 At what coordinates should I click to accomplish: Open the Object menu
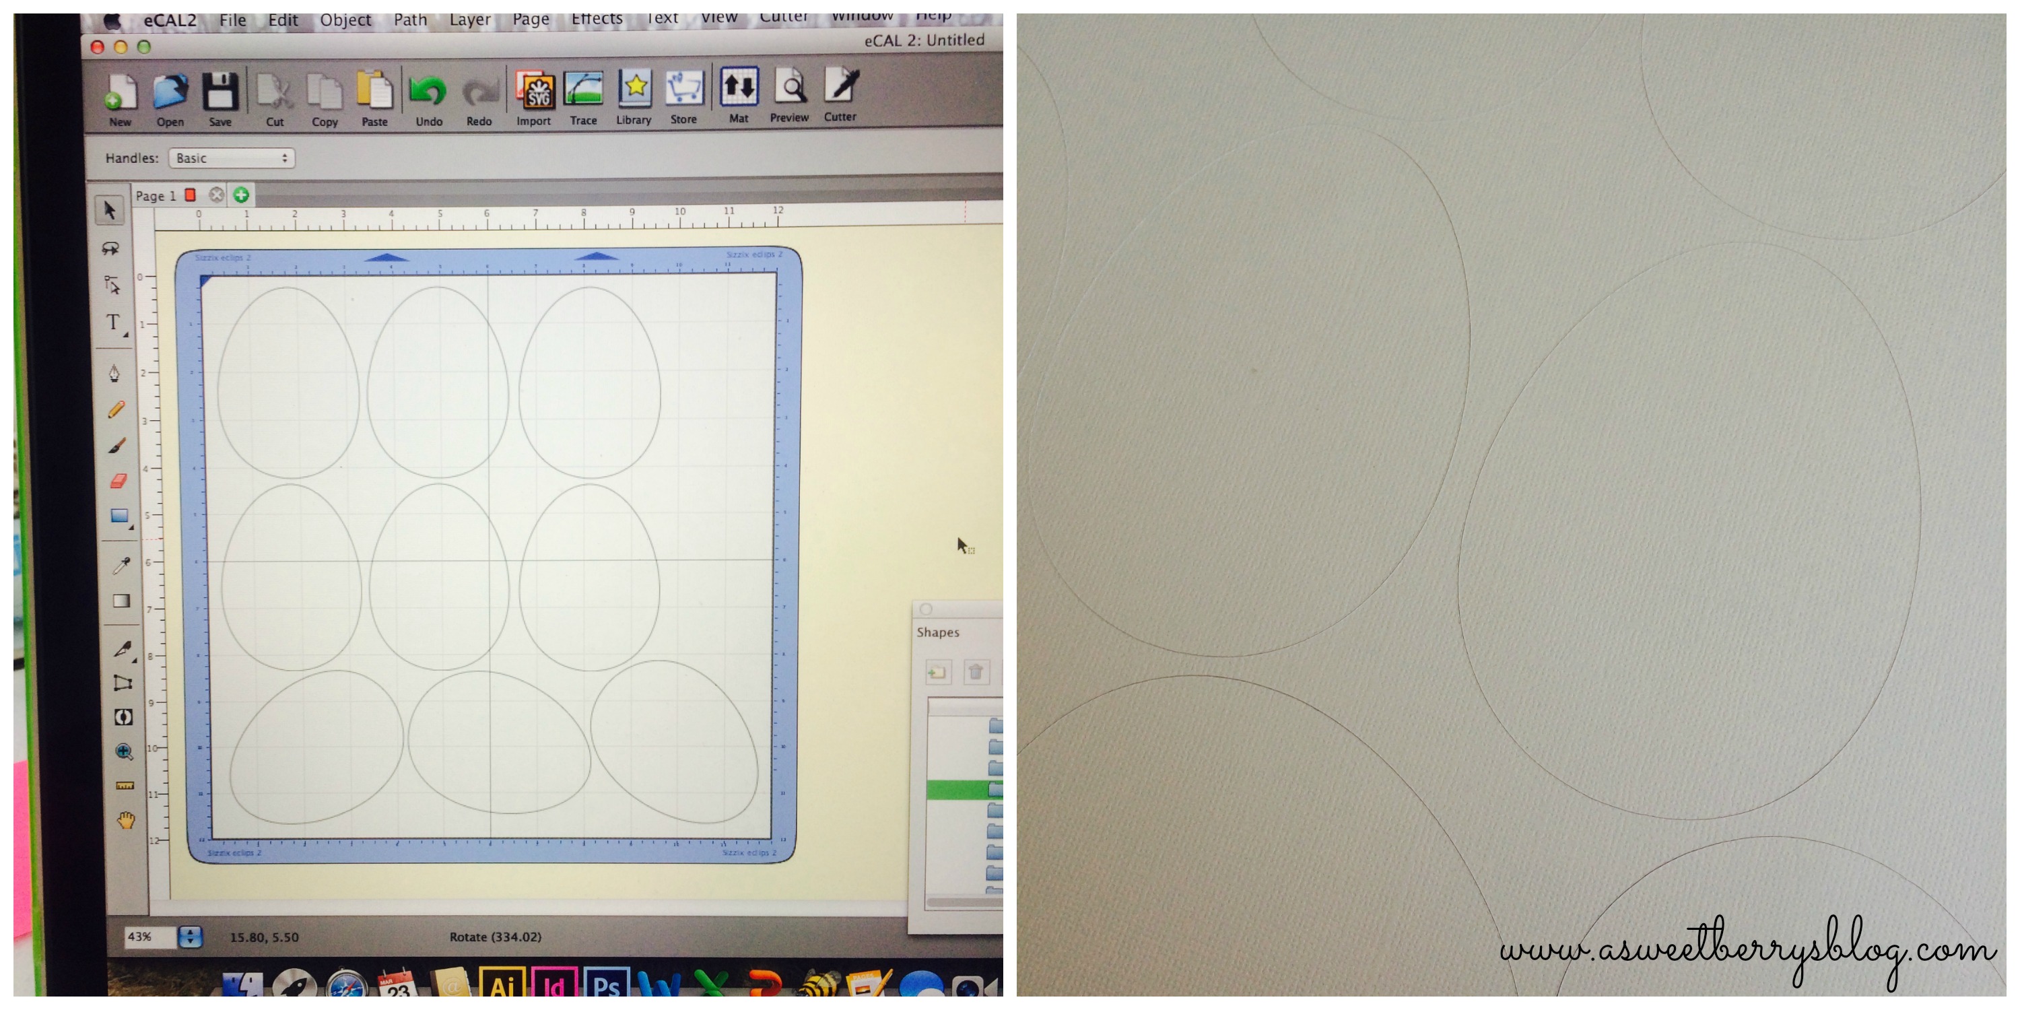tap(346, 20)
